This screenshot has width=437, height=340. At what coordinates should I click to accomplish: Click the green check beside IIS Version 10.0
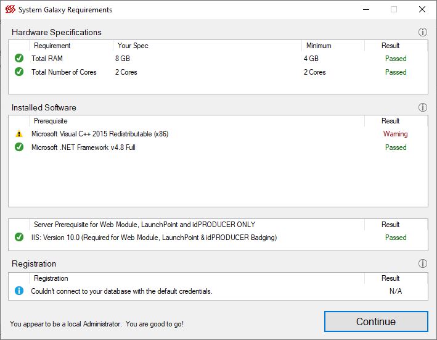[19, 238]
